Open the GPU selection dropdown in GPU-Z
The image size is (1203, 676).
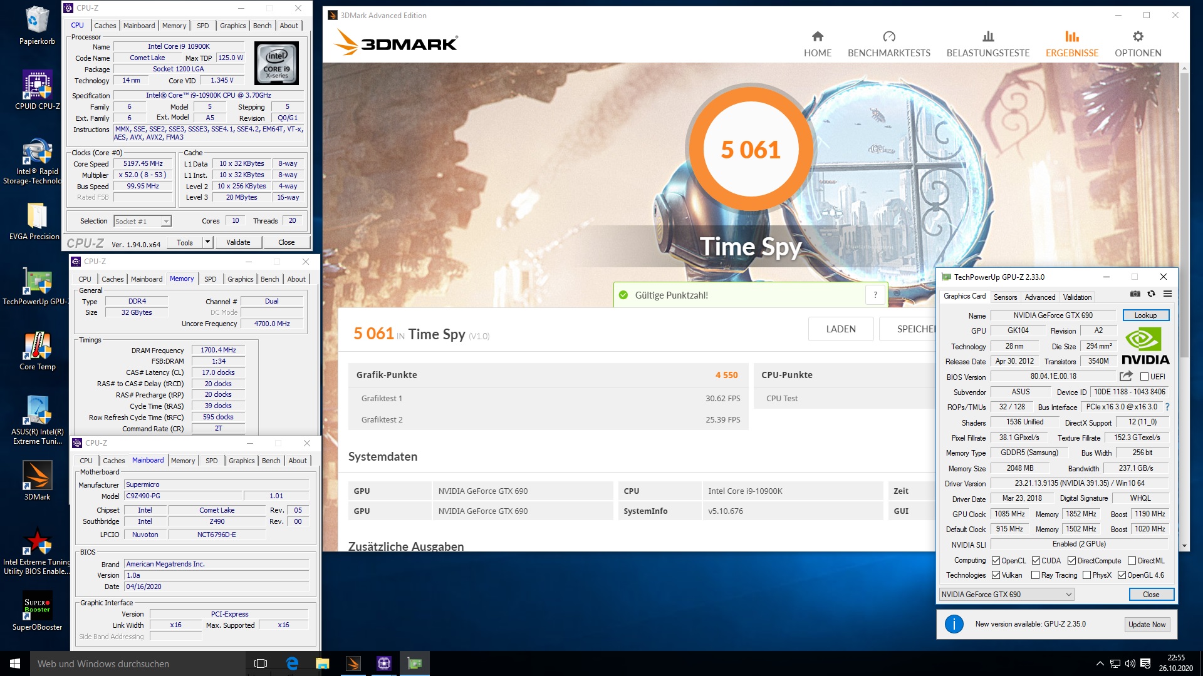pyautogui.click(x=1007, y=595)
